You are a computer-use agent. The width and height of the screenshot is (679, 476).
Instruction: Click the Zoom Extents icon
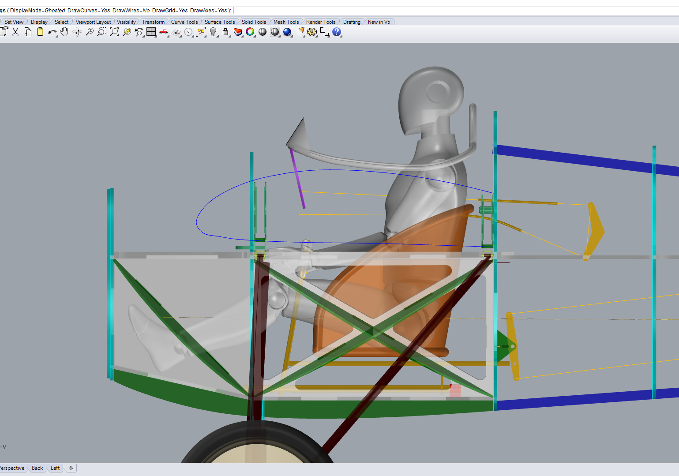(x=114, y=32)
